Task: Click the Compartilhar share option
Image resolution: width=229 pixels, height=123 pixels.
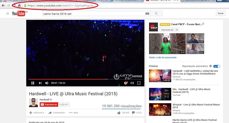Action: [x=57, y=113]
